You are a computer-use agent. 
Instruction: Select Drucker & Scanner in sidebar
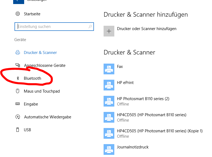coord(40,53)
